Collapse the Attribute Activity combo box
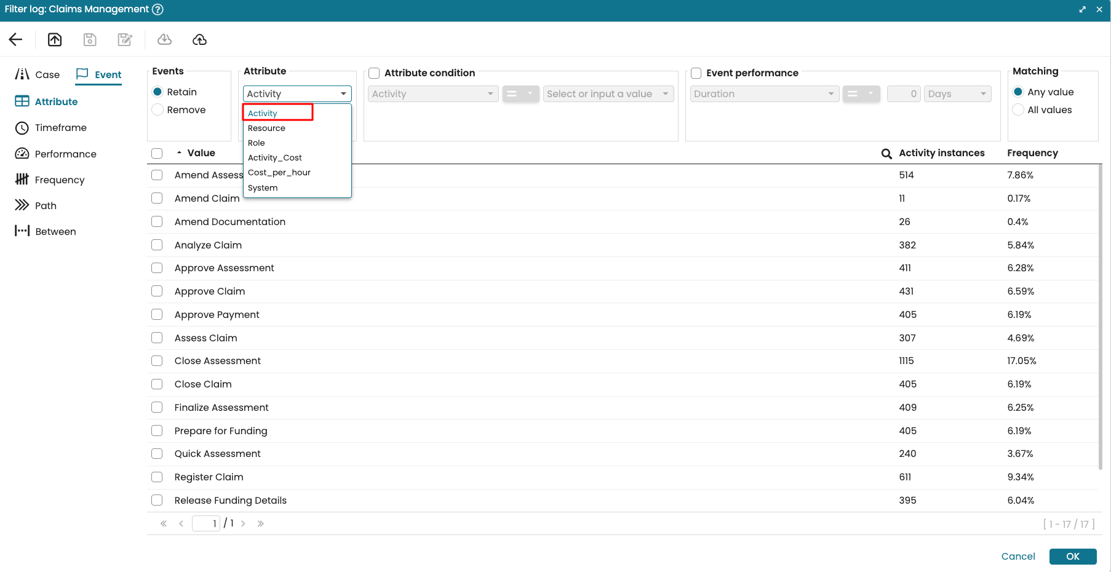1111x572 pixels. coord(343,94)
